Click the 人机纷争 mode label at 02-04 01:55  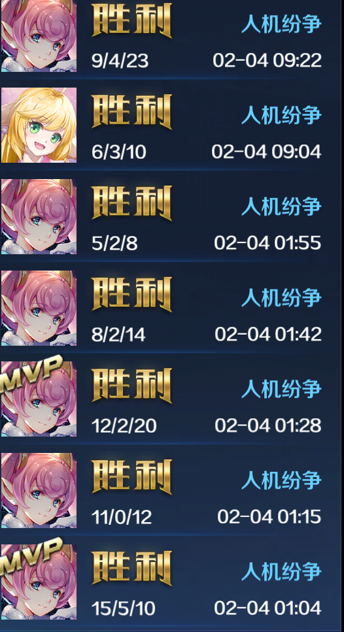tap(281, 207)
